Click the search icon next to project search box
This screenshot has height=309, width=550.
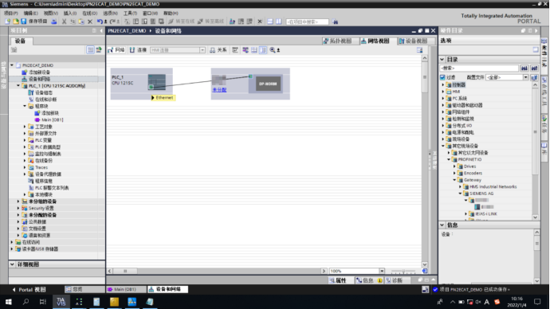click(335, 22)
